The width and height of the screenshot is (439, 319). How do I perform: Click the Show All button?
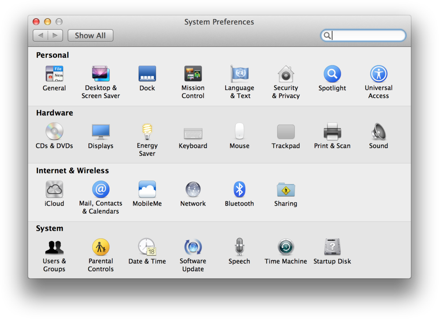[90, 35]
